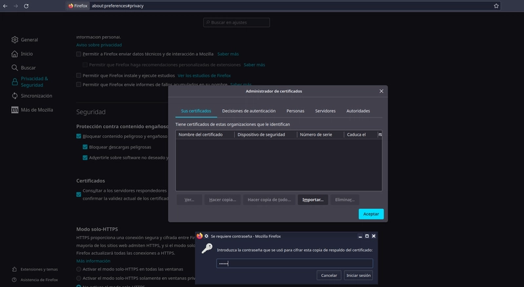
Task: Click the key icon in password dialog
Action: coord(207,248)
